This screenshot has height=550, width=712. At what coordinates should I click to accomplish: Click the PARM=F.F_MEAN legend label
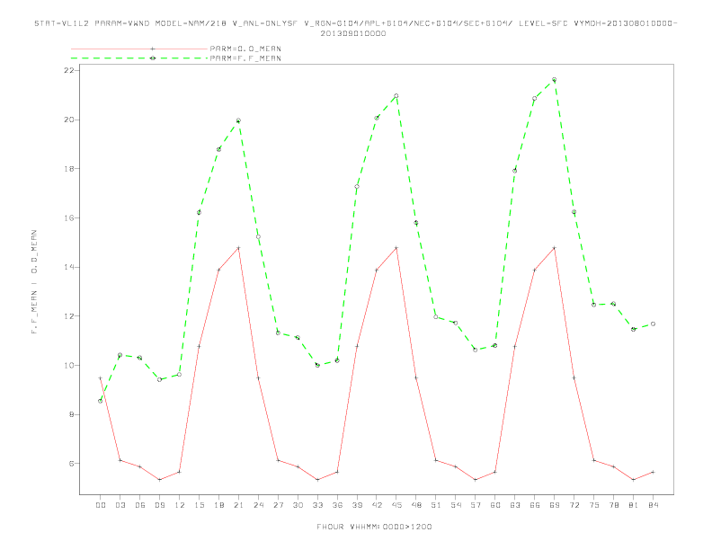245,58
